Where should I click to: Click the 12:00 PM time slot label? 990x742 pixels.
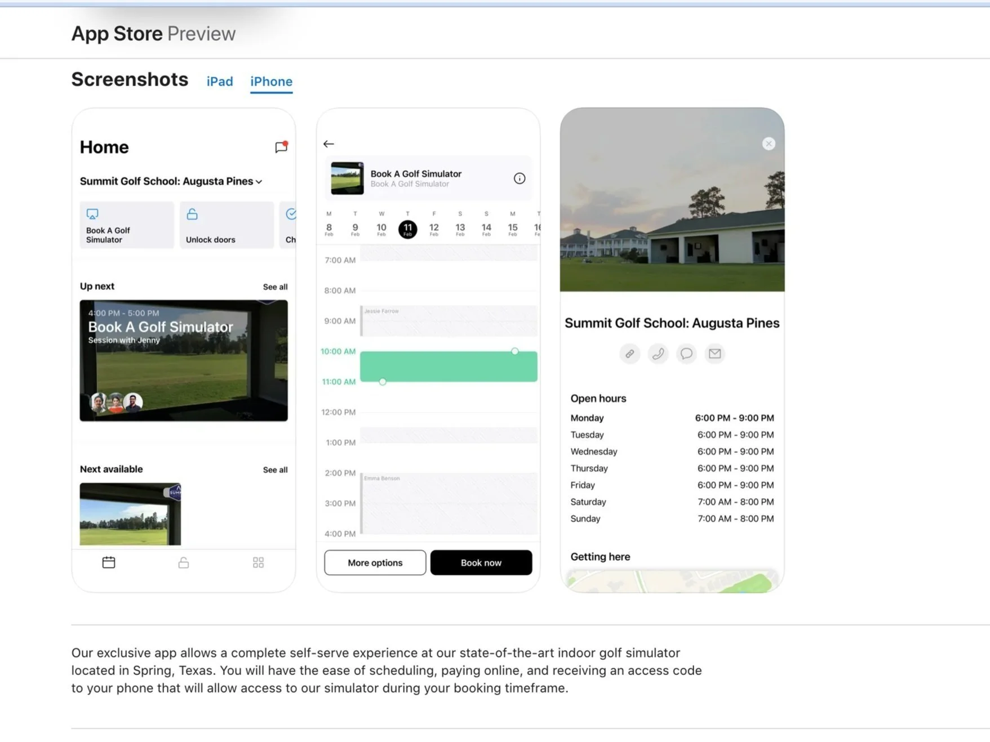(339, 412)
